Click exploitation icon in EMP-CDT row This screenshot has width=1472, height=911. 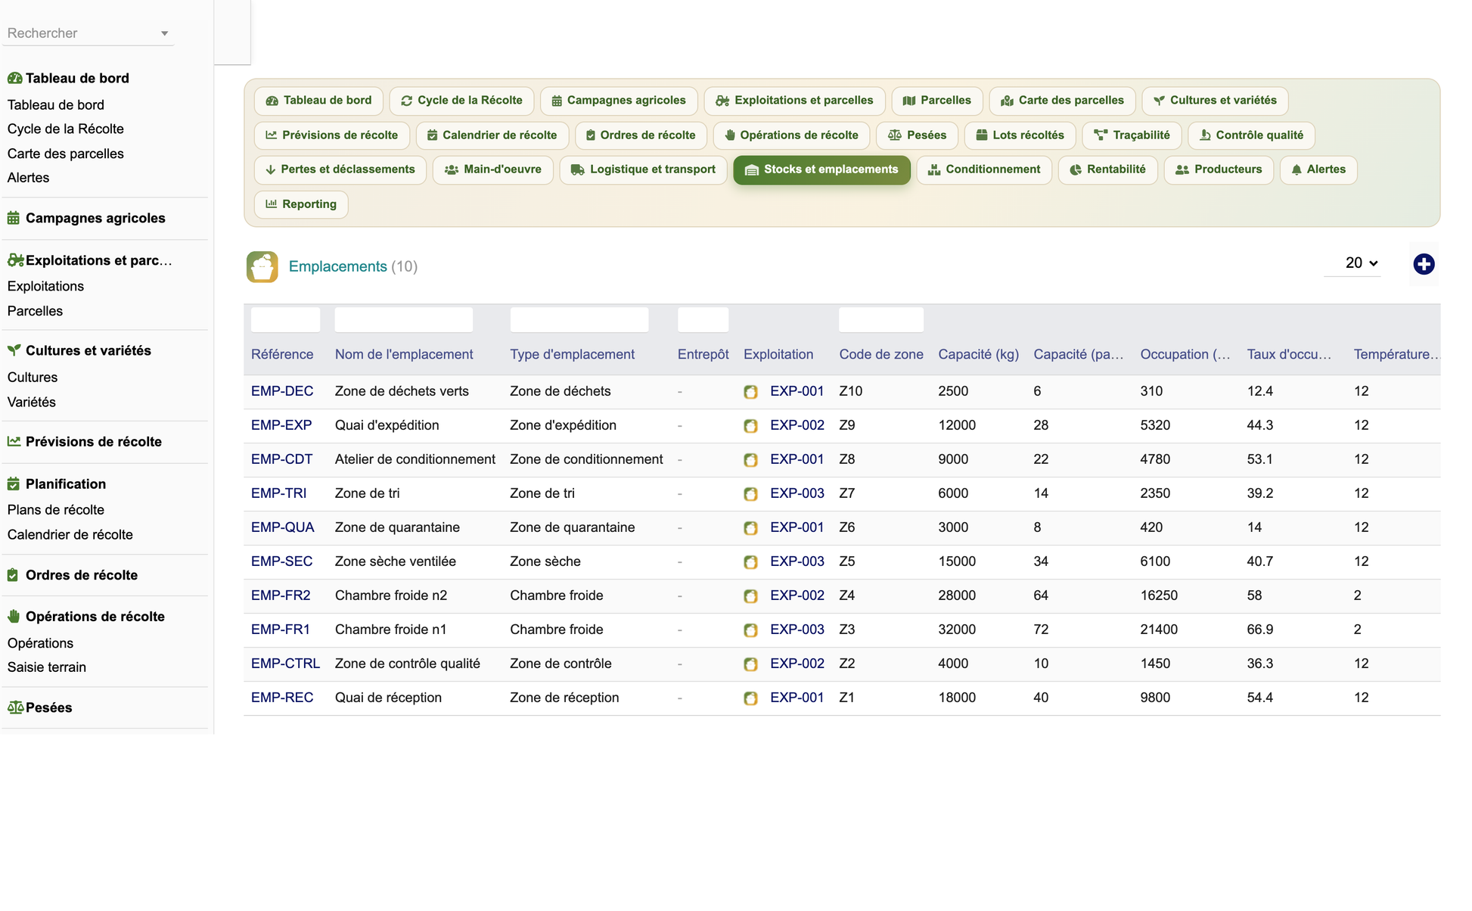750,460
